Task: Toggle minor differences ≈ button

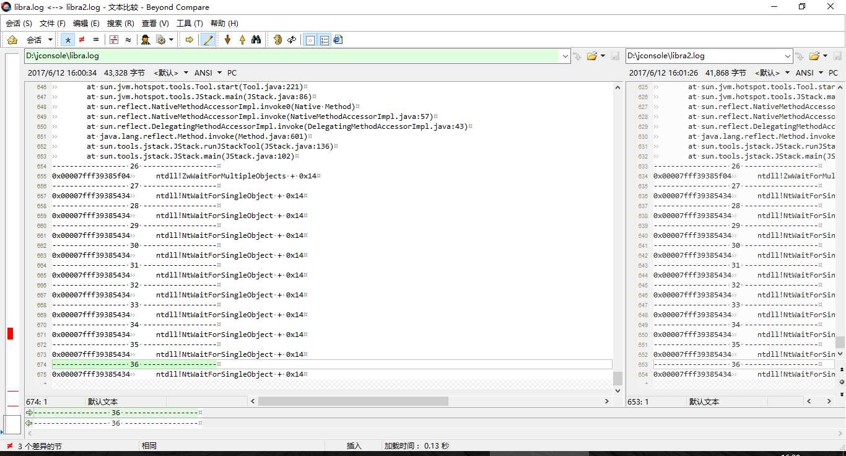Action: click(128, 40)
